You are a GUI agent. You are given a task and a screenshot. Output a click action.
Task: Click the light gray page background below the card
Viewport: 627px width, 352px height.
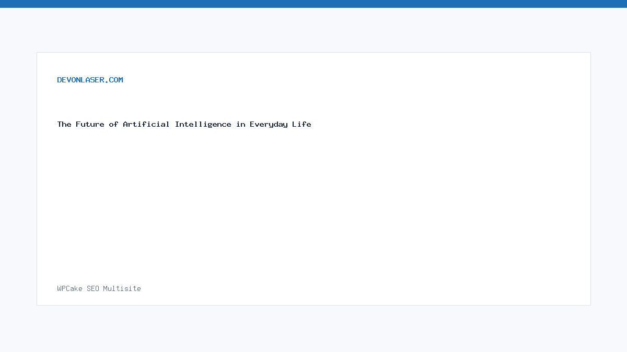(313, 329)
